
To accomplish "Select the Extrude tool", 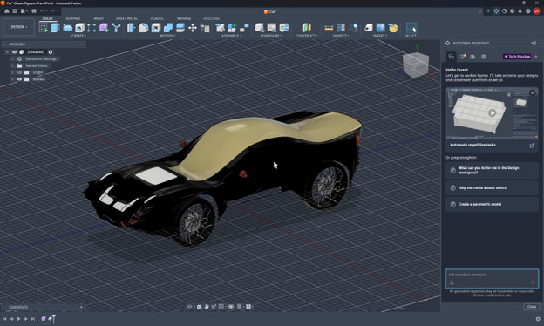I will click(55, 28).
